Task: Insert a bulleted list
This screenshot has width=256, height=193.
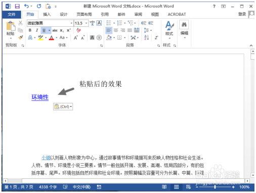Action: click(x=109, y=23)
